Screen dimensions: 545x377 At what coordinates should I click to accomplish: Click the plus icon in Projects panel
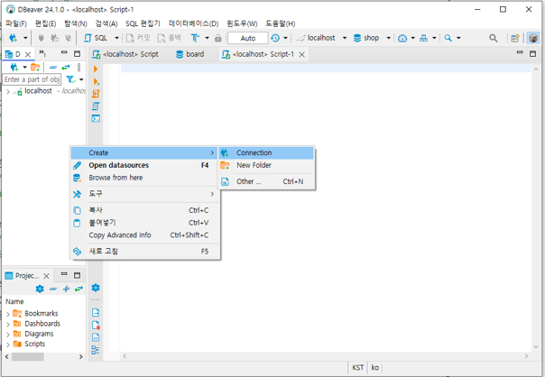(x=66, y=289)
